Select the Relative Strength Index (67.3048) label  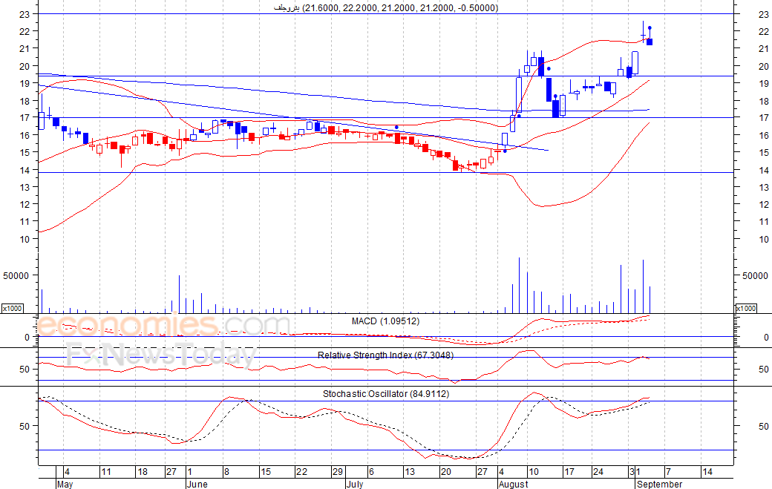pos(385,355)
